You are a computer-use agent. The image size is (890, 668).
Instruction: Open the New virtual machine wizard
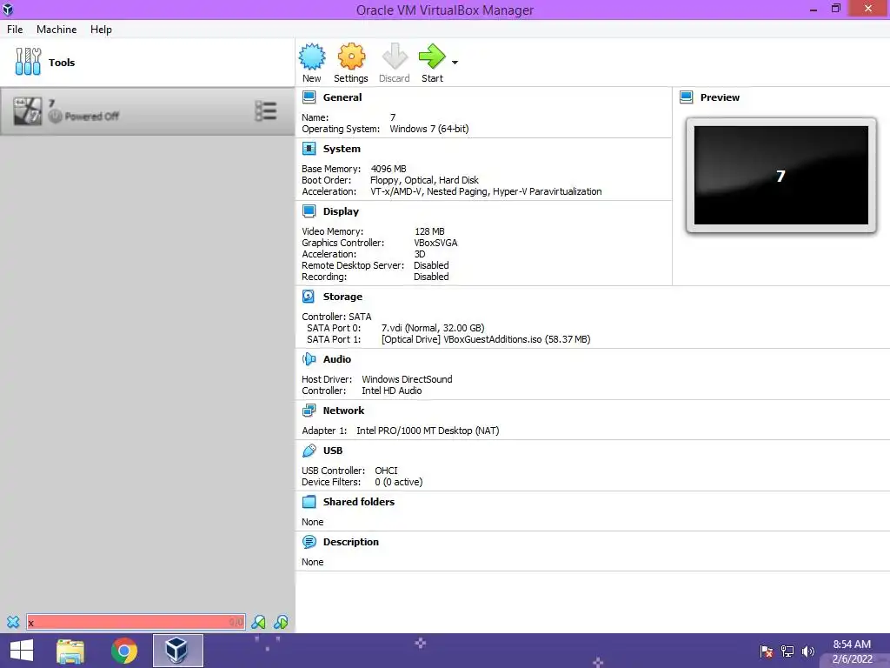[x=312, y=63]
